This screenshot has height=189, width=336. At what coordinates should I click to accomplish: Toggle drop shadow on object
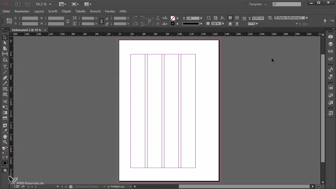[215, 18]
